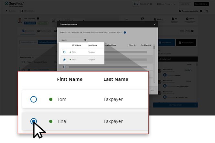Click the document type icon in 2023 - Questionnaire row
The height and width of the screenshot is (143, 215).
[29, 70]
